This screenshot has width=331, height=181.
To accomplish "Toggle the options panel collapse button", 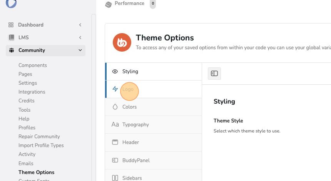I will click(x=214, y=74).
